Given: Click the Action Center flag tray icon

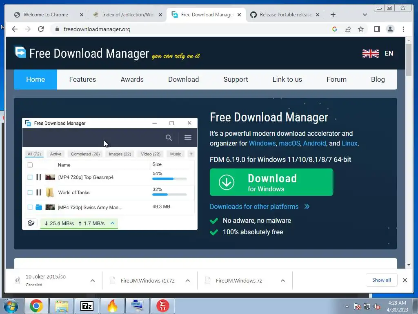Looking at the screenshot, I should (x=357, y=307).
